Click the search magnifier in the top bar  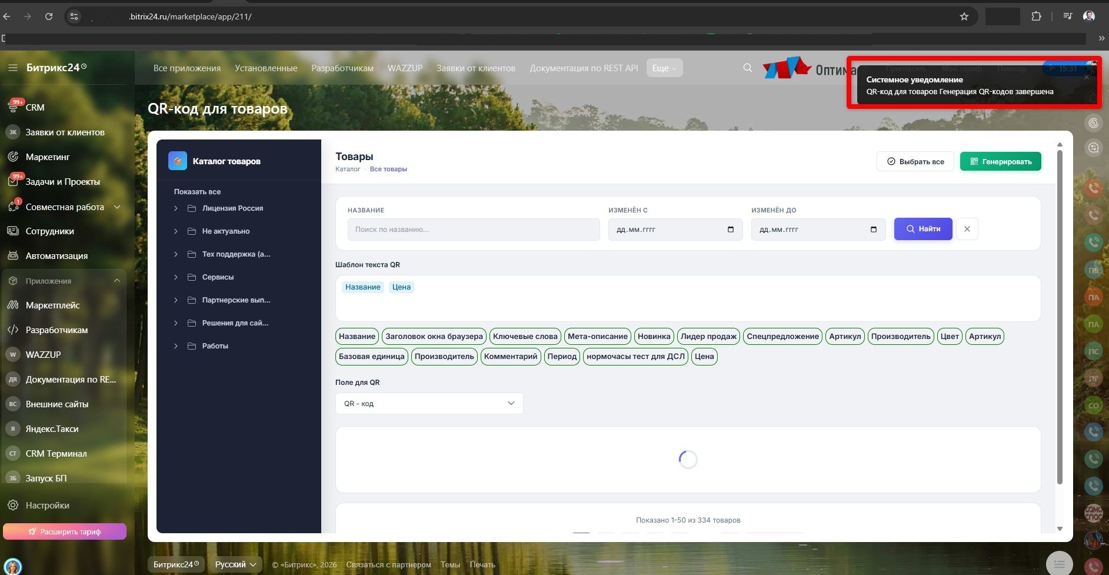click(747, 68)
